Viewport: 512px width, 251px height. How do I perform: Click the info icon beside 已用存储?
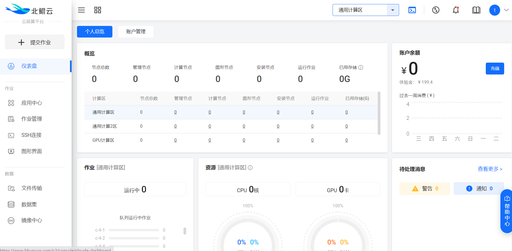click(x=361, y=67)
